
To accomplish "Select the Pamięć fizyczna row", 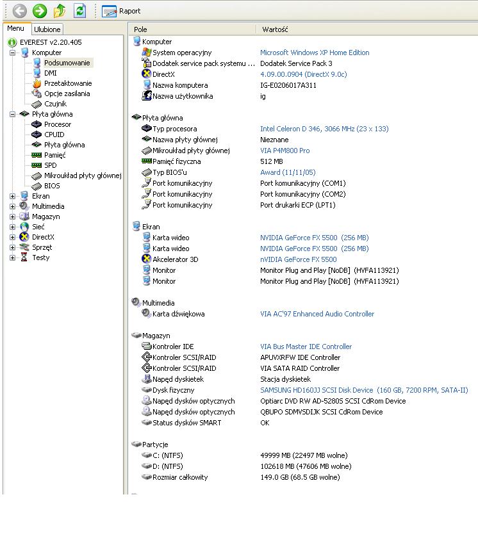I will tap(303, 161).
